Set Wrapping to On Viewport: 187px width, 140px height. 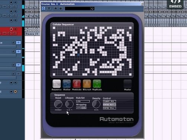point(84,108)
